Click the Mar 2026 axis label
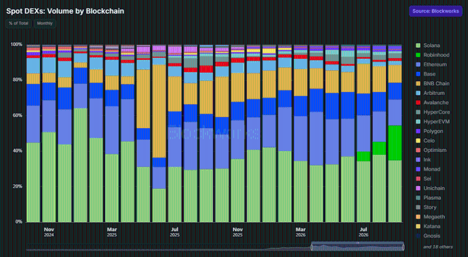468x257 pixels. tap(300, 232)
